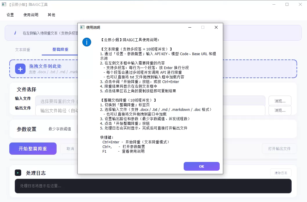
Task: Click the line 'F1 - 查看使用说明'
Action: coord(123,151)
